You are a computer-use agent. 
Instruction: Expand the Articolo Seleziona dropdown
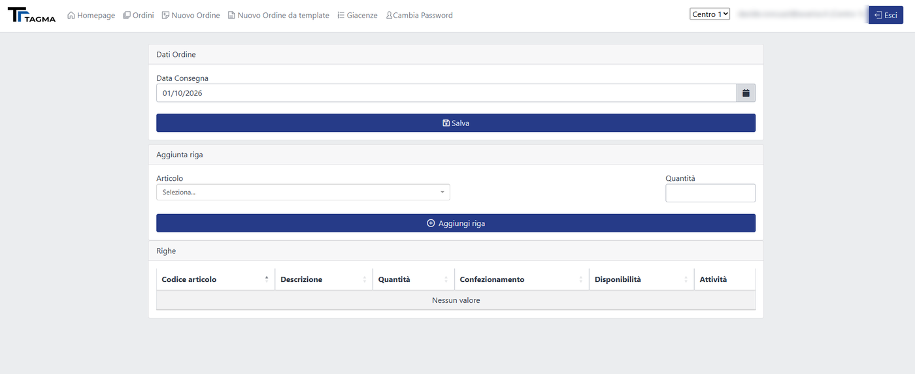pyautogui.click(x=303, y=192)
